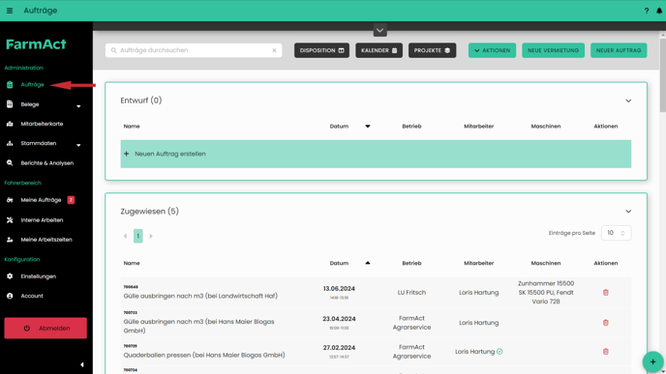
Task: Delete the order dated 13.06.2024
Action: 606,292
